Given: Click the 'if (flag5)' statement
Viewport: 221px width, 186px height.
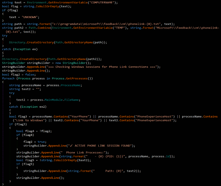Looking at the screenshot, I should pyautogui.click(x=25, y=164).
